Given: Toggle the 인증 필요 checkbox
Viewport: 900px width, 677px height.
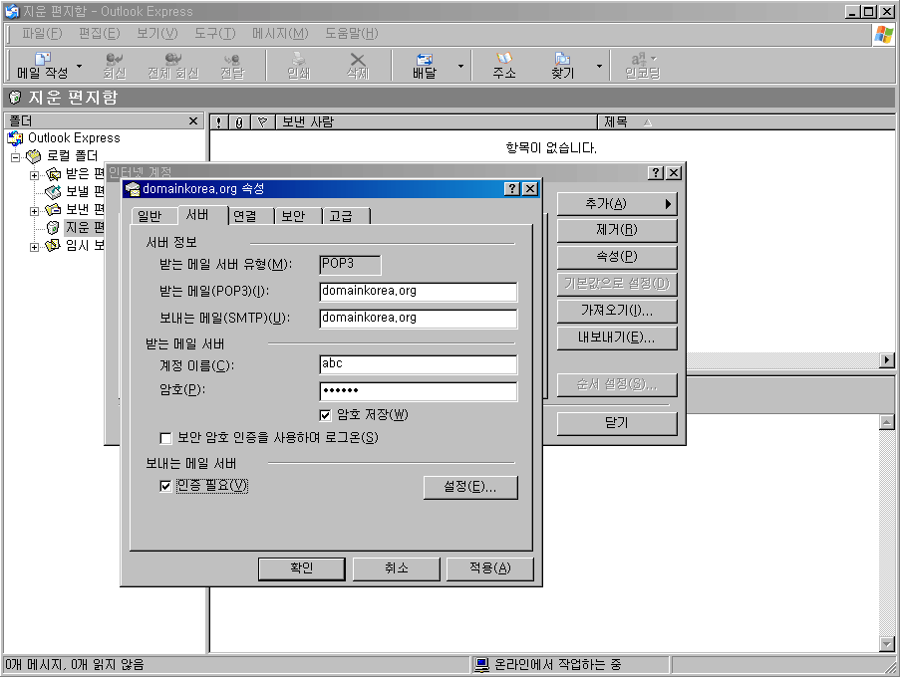Looking at the screenshot, I should coord(165,486).
